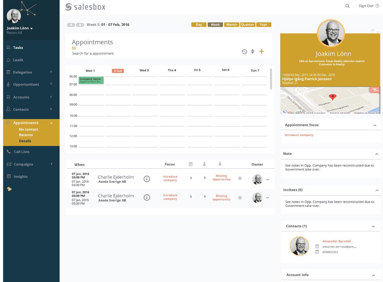Expand the Contacts submenu chevron
Image resolution: width=383 pixels, height=282 pixels.
(x=51, y=109)
